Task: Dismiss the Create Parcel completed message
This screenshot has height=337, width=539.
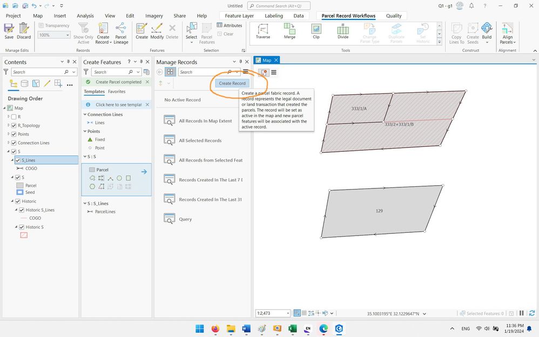Action: tap(147, 82)
